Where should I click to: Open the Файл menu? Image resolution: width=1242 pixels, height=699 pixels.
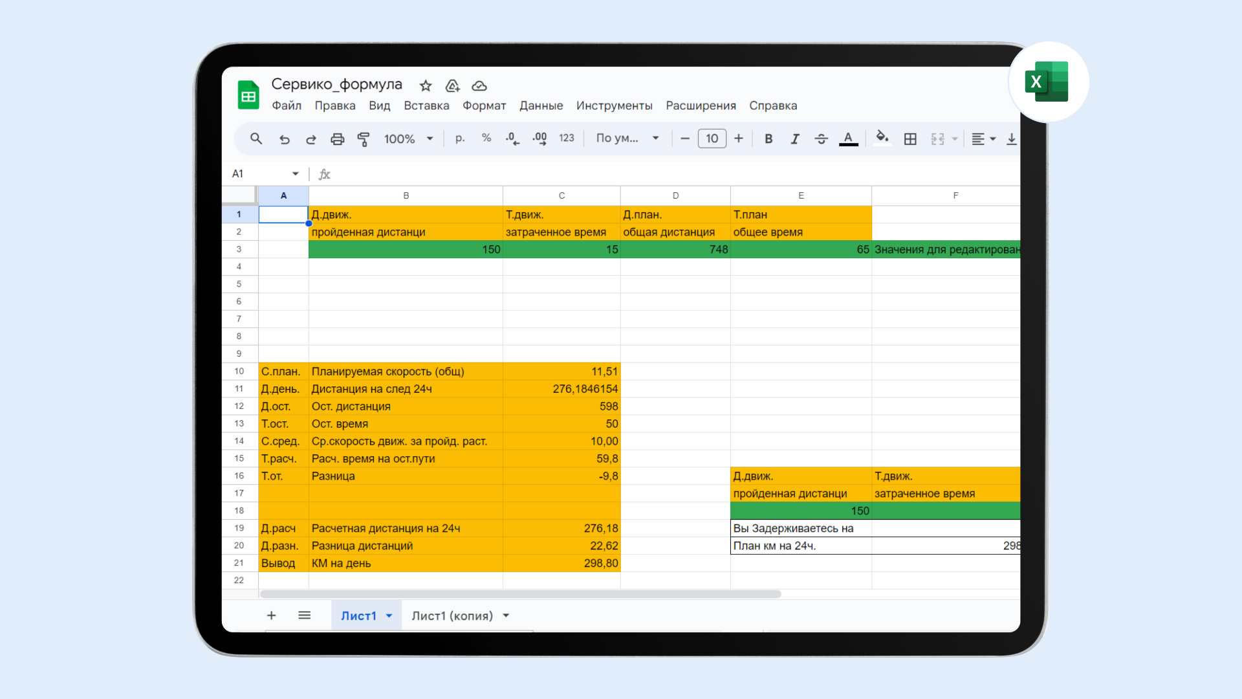pyautogui.click(x=287, y=105)
